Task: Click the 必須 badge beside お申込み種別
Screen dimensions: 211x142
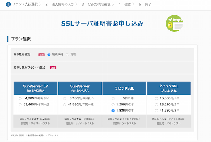Action: coord(41,55)
